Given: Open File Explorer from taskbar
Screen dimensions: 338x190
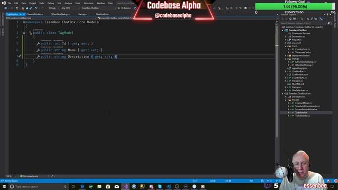Looking at the screenshot, I should tap(99, 186).
